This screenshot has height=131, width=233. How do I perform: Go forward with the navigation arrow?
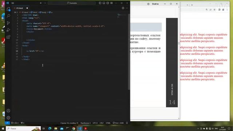coord(45,3)
